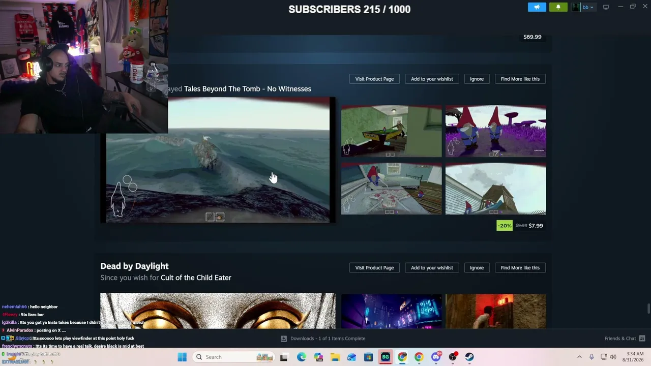The height and width of the screenshot is (366, 651).
Task: Open the red-lit doorway Dead by Daylight screenshot
Action: [495, 311]
